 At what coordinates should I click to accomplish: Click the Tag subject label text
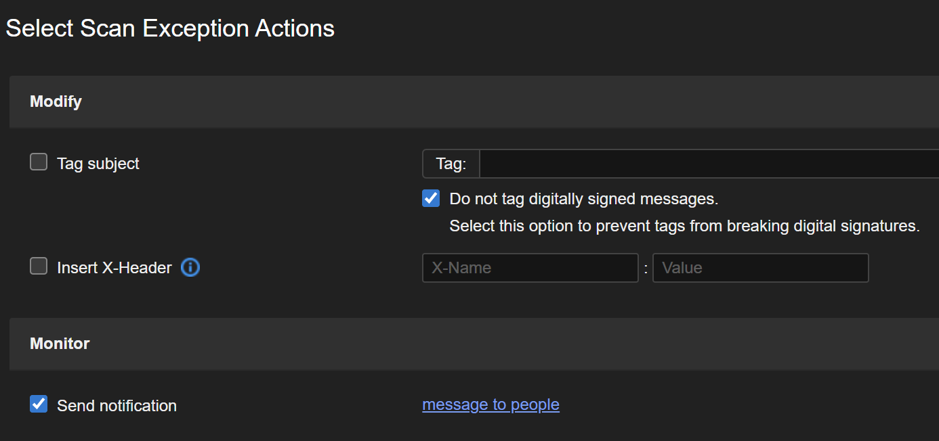[98, 164]
